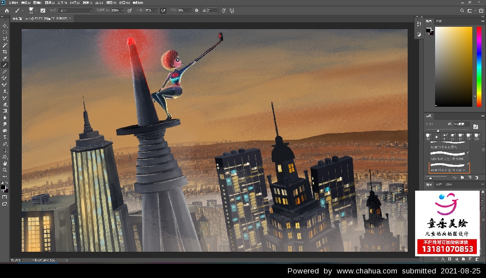Click the share image icon

tap(481, 10)
